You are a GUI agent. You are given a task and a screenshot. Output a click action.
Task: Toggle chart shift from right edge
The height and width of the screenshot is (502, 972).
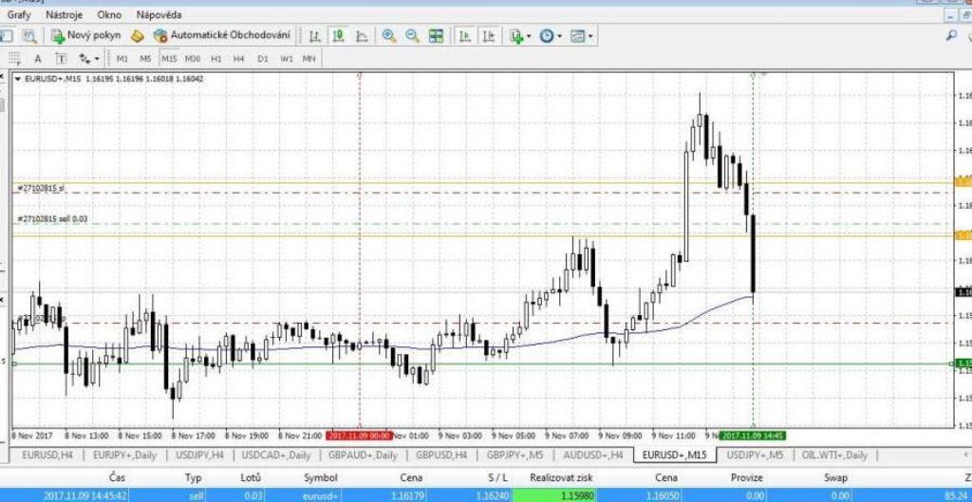click(x=489, y=36)
